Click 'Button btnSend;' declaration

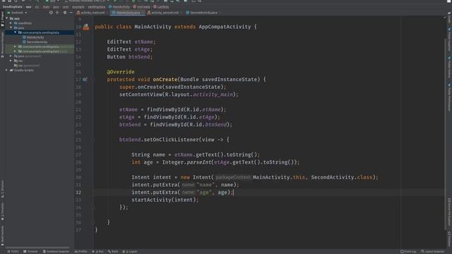130,57
